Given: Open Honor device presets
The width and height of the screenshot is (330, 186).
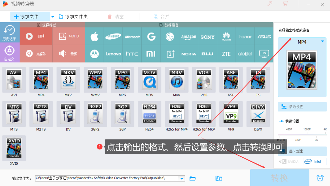Looking at the screenshot, I should tap(245, 36).
